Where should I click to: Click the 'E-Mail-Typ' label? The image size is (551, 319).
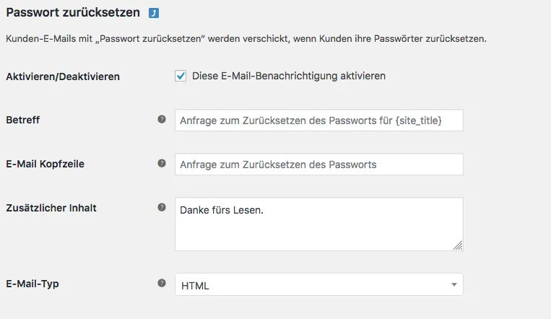(x=32, y=284)
